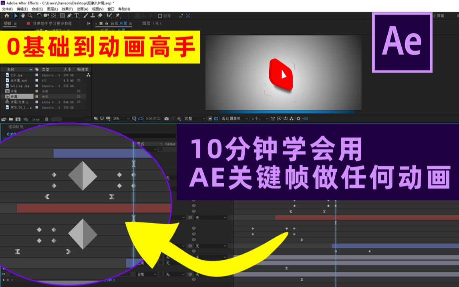
Task: Open the 25% magnification dropdown
Action: [121, 119]
